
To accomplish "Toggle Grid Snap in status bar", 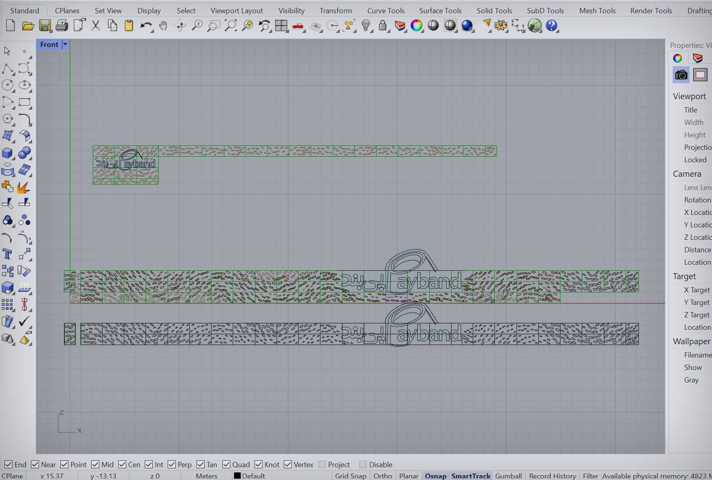I will point(351,476).
